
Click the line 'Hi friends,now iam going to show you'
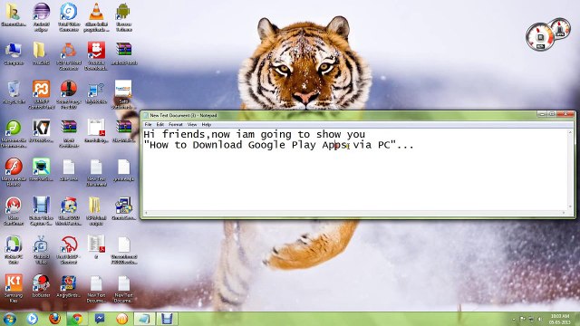click(x=254, y=134)
